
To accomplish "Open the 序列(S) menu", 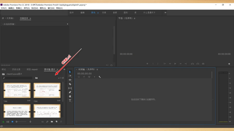I will coord(27,8).
